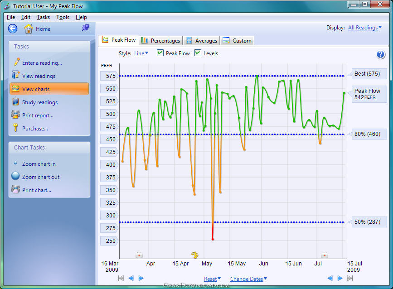Uncheck the Peak Flow checkbox
This screenshot has height=289, width=393.
(160, 53)
